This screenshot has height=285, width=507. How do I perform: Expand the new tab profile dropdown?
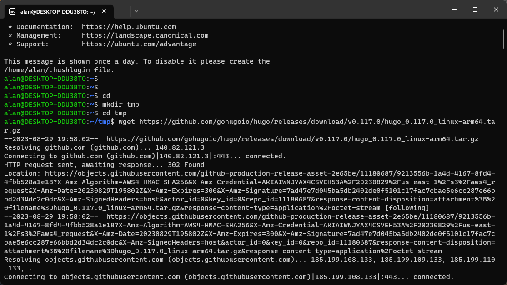click(x=136, y=11)
